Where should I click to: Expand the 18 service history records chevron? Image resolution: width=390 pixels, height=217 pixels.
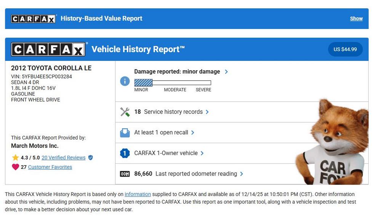[207, 112]
